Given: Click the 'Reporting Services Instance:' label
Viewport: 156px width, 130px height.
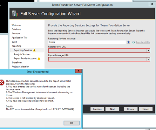Looking at the screenshot, I should click(x=62, y=38).
